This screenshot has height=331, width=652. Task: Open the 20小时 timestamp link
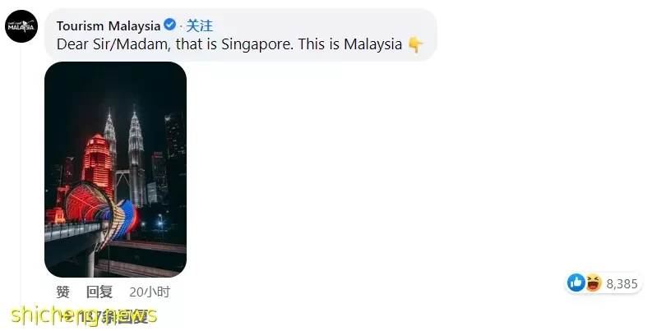tap(150, 292)
